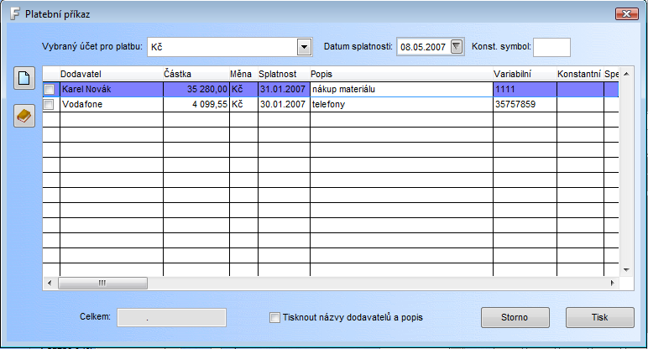Viewport: 648px width, 349px height.
Task: Click the variable symbol 35757859 cell
Action: 525,105
